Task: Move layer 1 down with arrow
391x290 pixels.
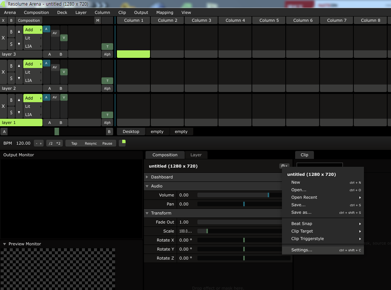Action: [19, 112]
